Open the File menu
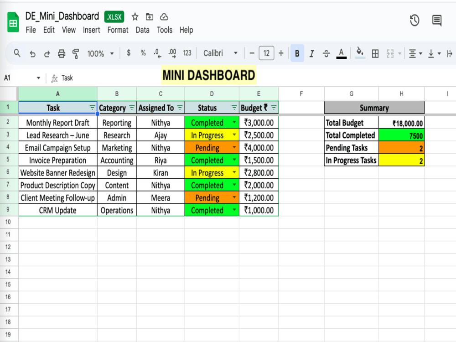The image size is (456, 342). 31,30
